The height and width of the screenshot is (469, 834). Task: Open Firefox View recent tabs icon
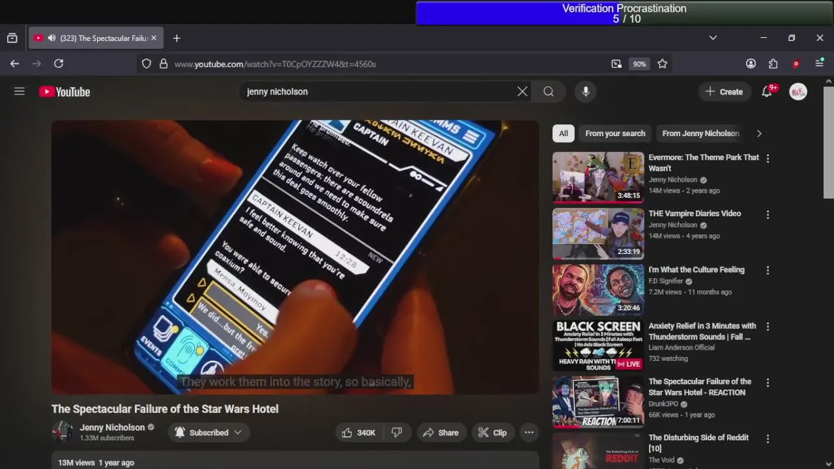(x=12, y=38)
